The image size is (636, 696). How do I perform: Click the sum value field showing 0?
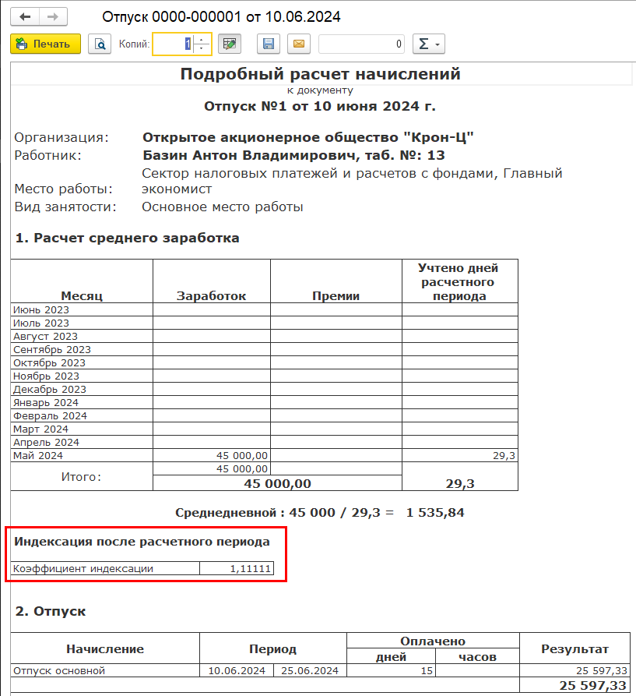tap(362, 44)
